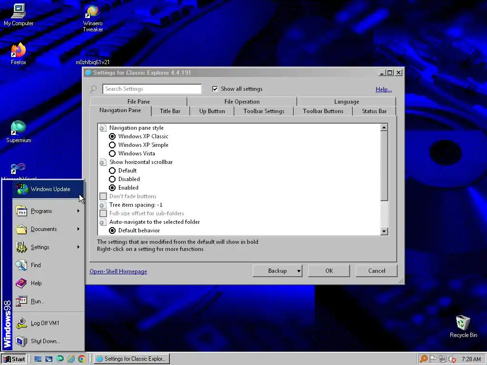Click the muted volume tray icon
This screenshot has height=365, width=487.
click(452, 359)
